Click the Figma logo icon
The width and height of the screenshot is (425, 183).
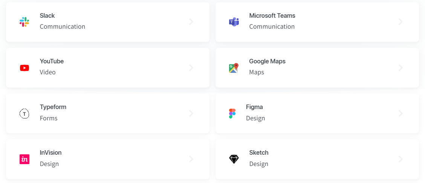232,114
